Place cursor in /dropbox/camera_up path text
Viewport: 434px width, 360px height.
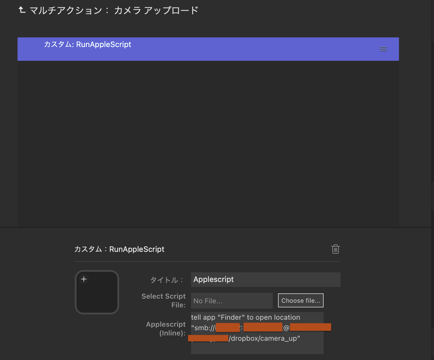(x=264, y=338)
